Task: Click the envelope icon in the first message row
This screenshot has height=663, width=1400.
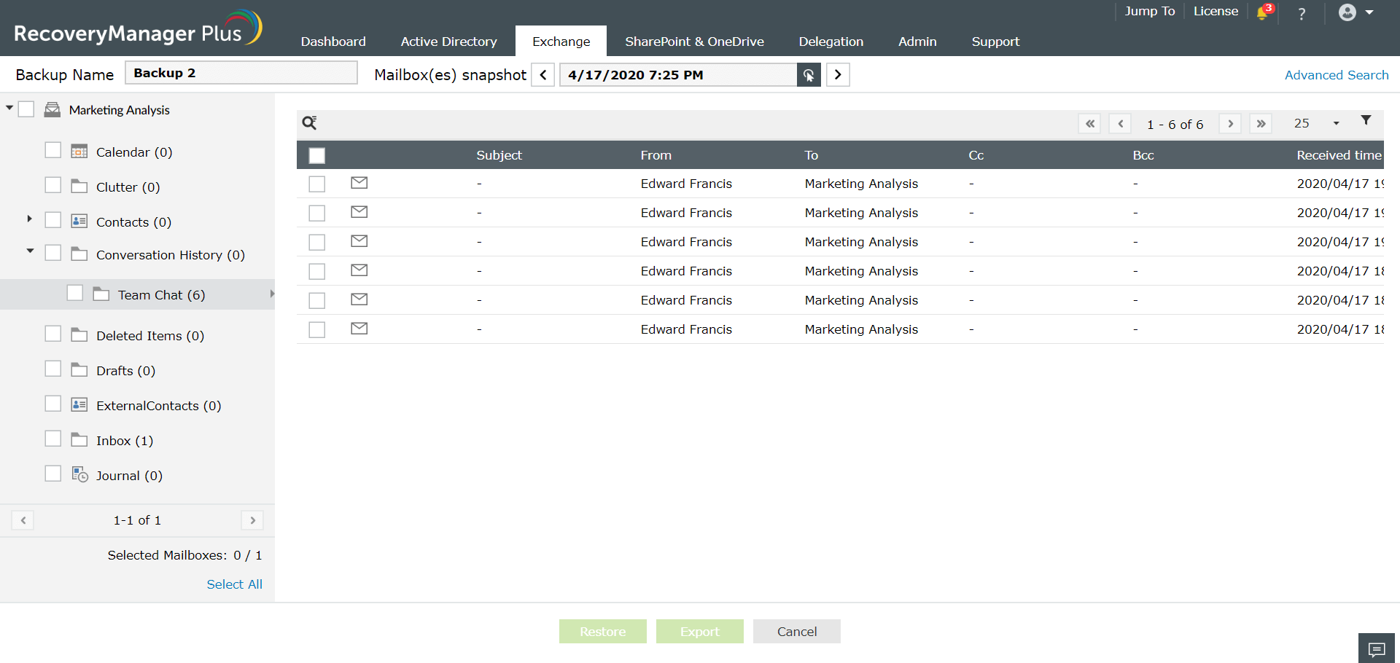Action: coord(359,183)
